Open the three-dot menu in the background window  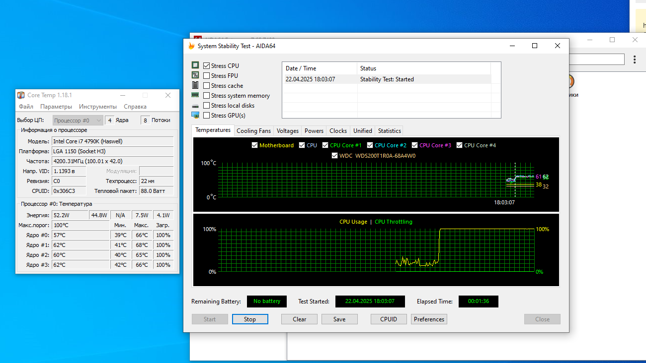635,60
